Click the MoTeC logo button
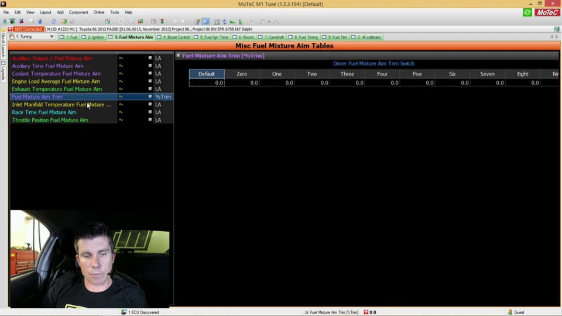 point(547,12)
